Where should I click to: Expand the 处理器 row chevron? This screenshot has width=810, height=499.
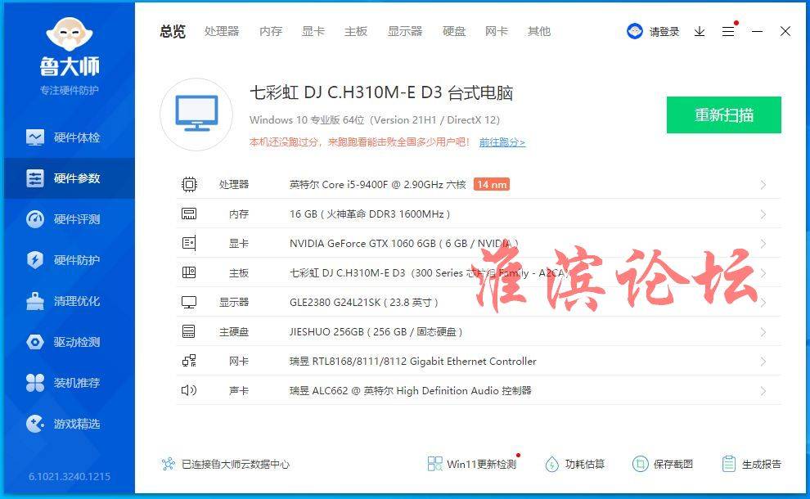point(763,185)
